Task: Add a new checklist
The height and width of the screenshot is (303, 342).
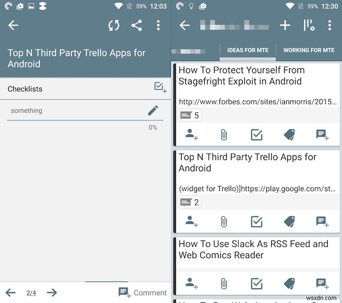Action: (x=161, y=88)
